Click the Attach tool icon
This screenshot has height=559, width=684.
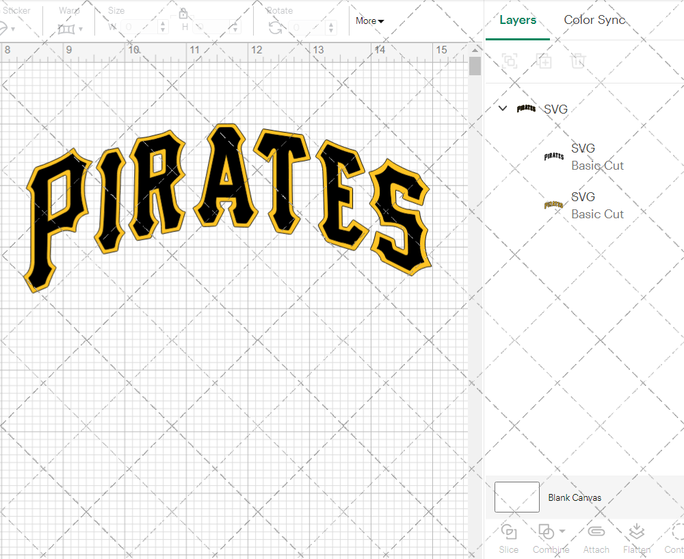point(596,532)
